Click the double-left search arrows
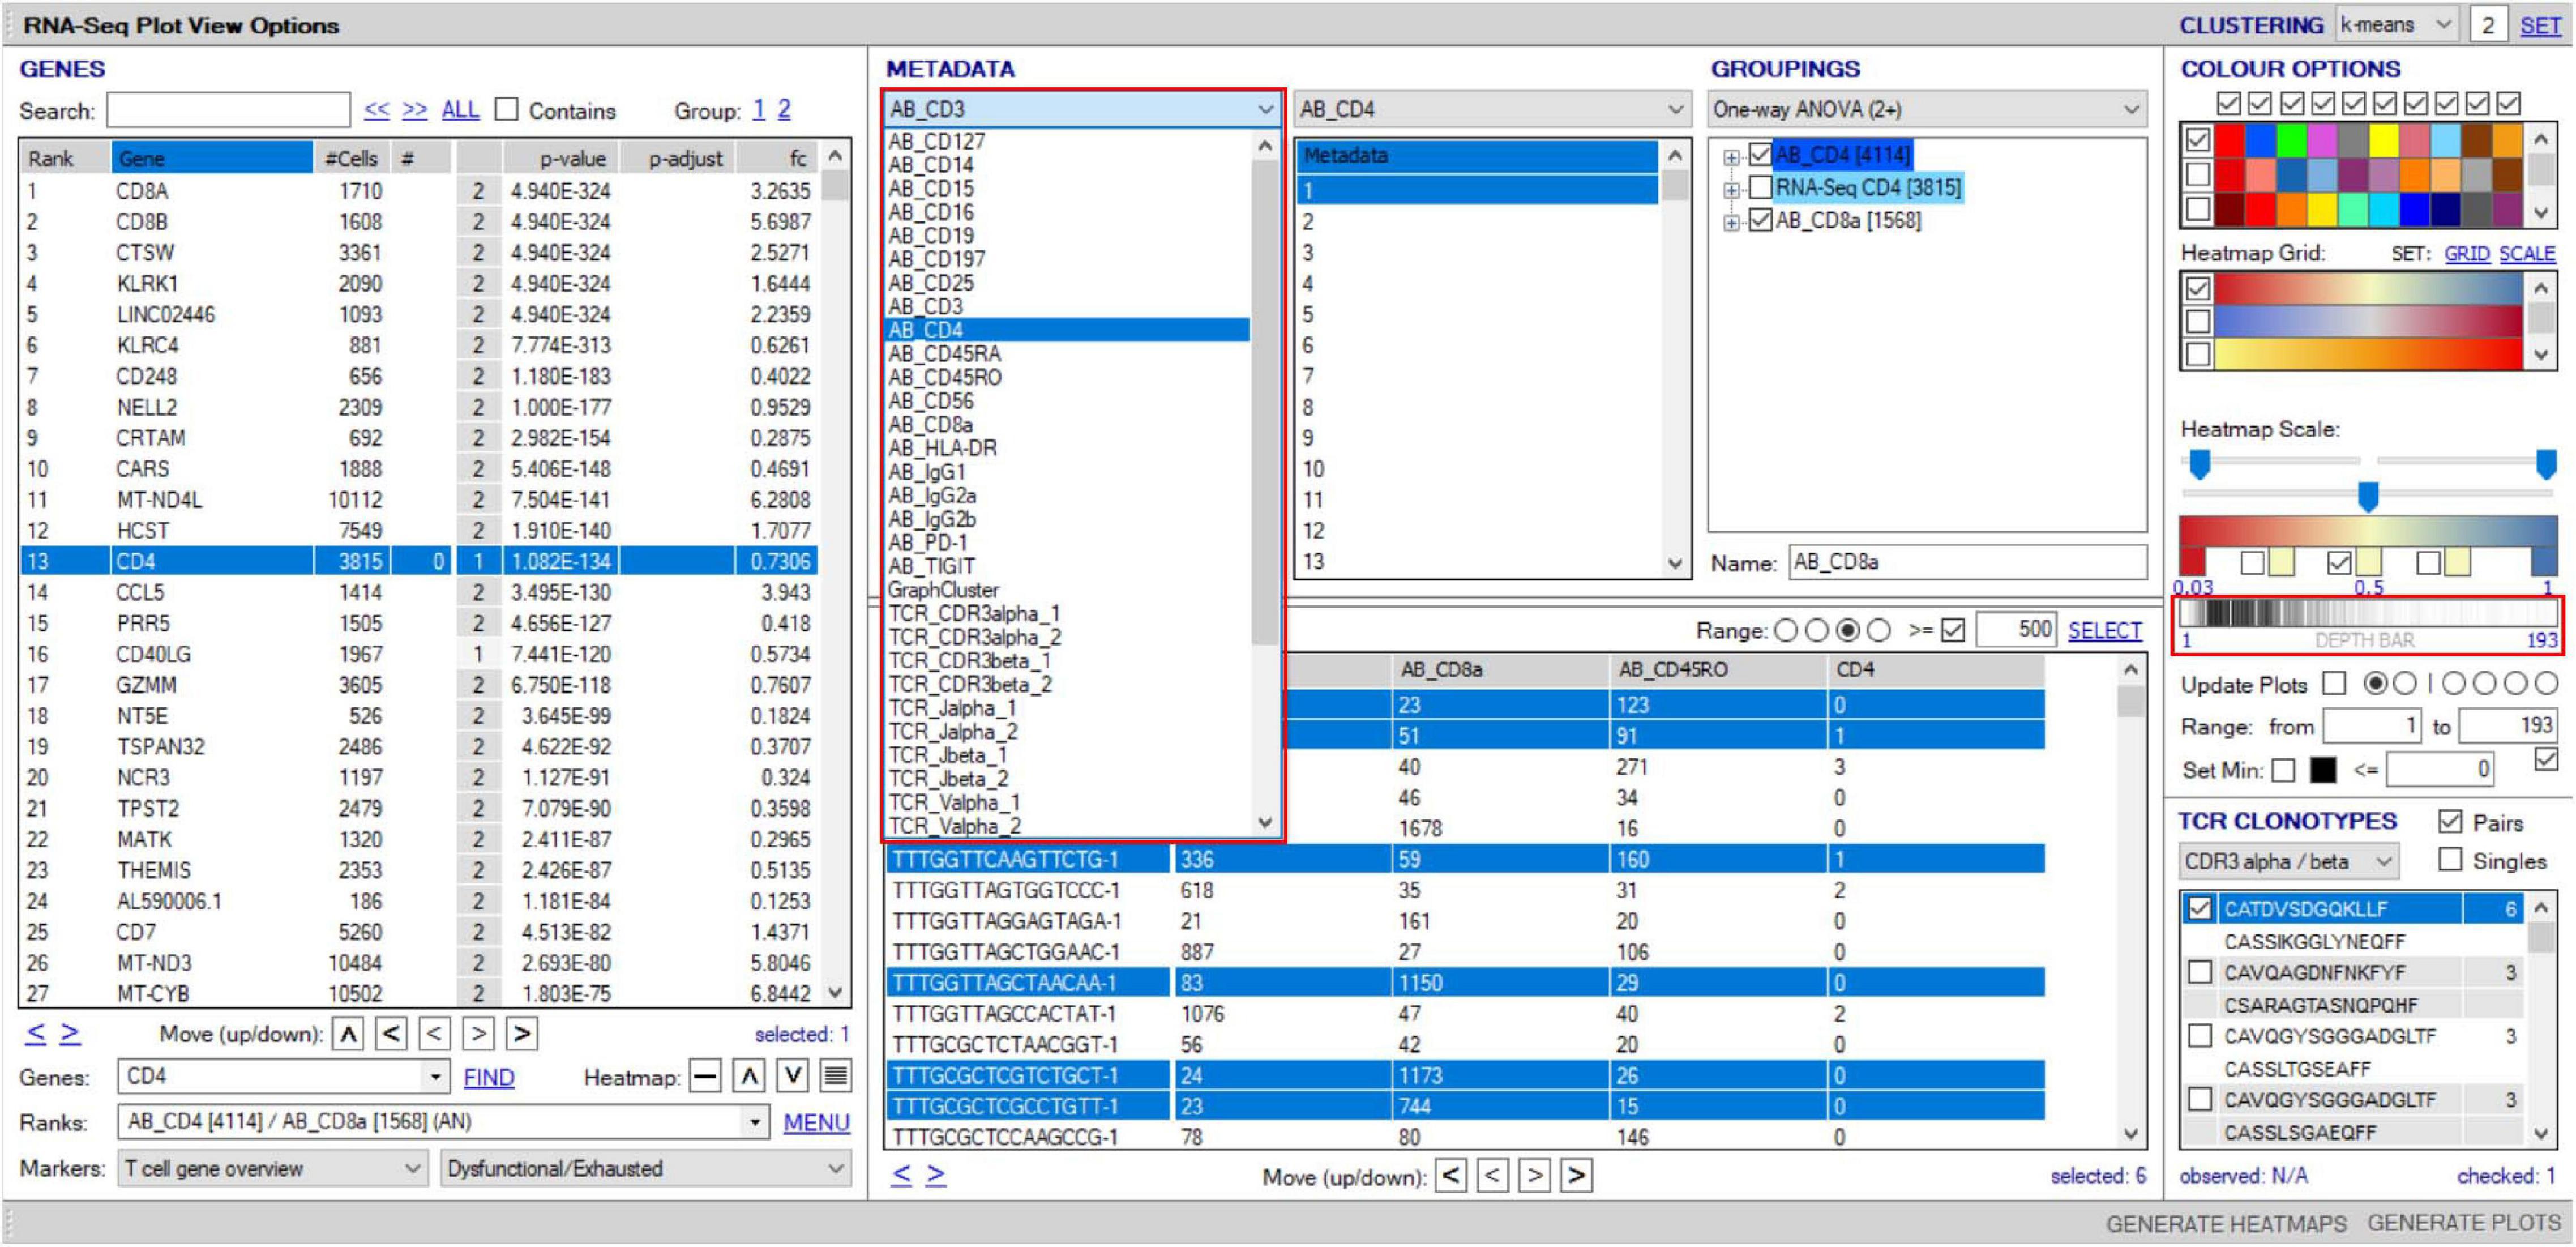This screenshot has width=2576, height=1247. pyautogui.click(x=376, y=110)
